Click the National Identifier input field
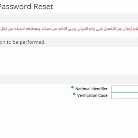The image size is (138, 138). tap(125, 89)
